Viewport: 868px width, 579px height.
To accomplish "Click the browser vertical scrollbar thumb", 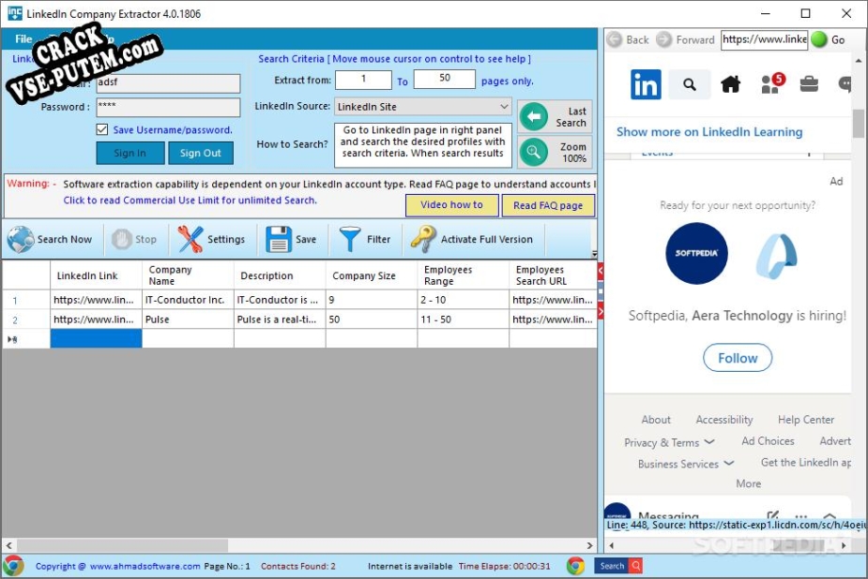I will tap(858, 124).
